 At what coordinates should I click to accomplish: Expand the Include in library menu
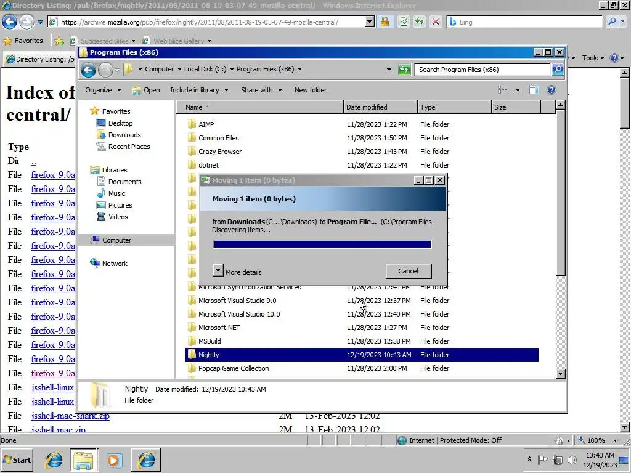tap(199, 90)
